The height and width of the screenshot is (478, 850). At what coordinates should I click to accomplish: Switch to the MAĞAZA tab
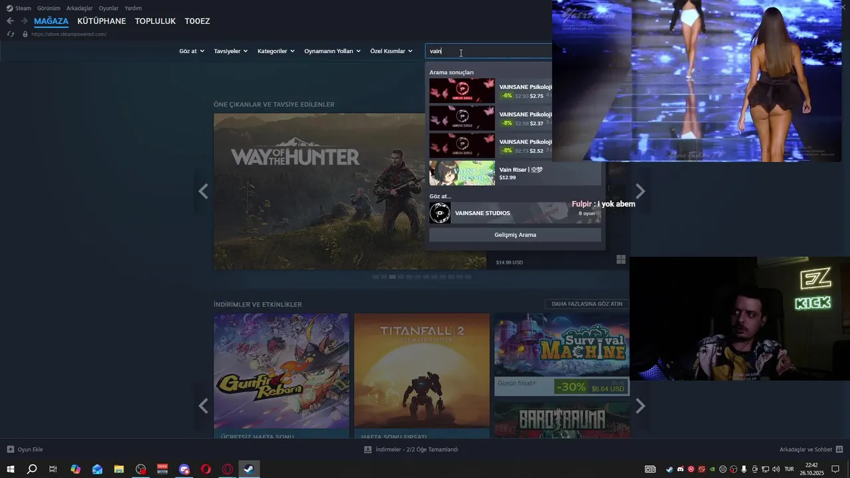coord(51,21)
